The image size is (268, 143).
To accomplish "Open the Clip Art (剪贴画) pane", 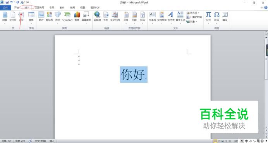I will [x=50, y=17].
